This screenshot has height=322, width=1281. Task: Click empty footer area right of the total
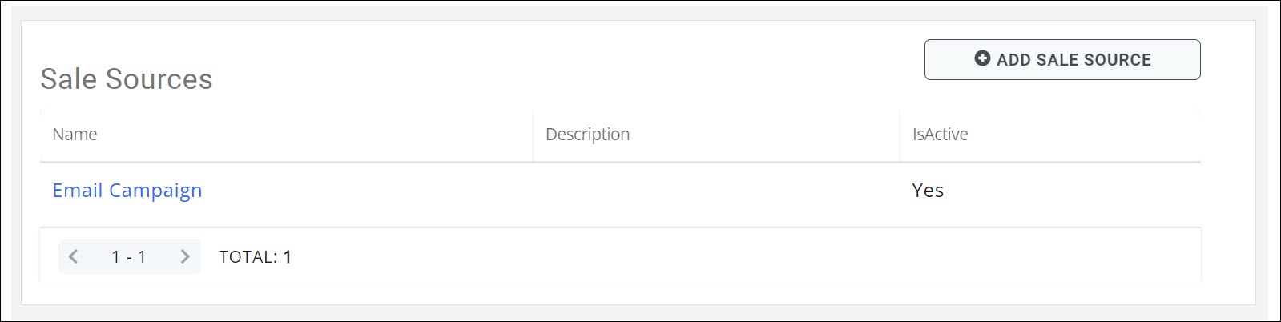[x=721, y=257]
